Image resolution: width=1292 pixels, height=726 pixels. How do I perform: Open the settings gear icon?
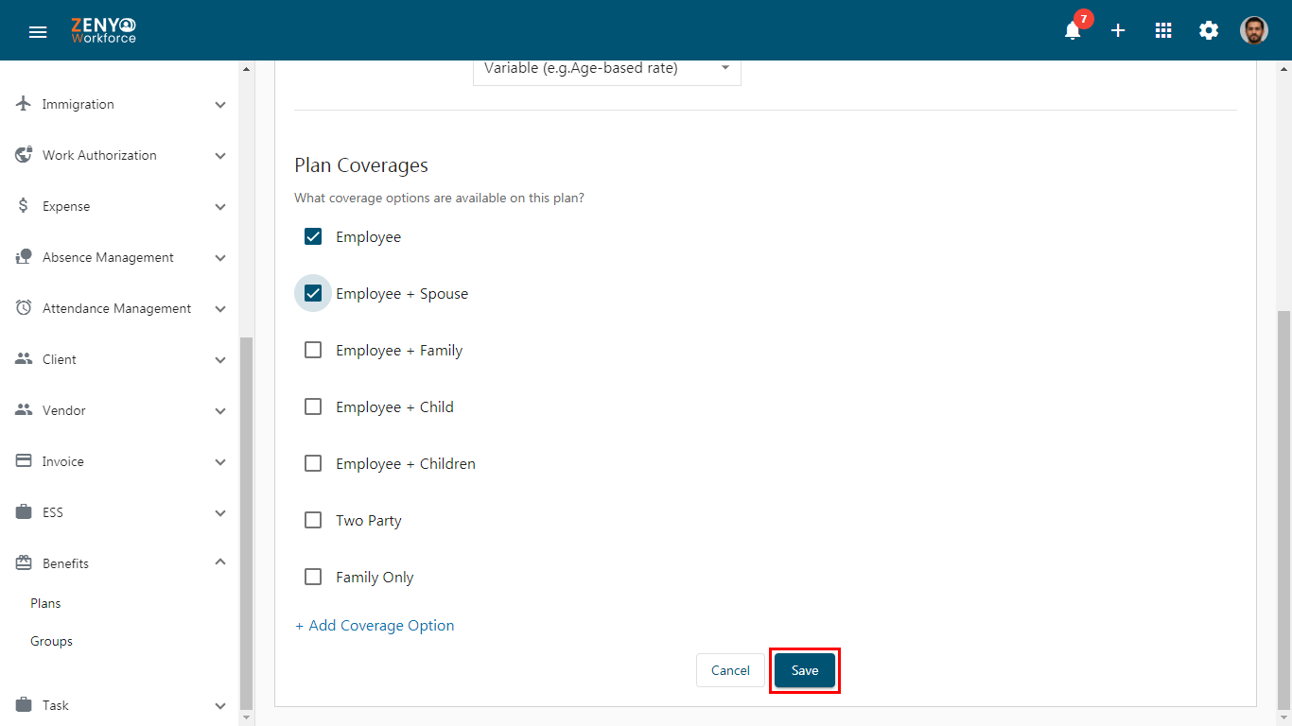(x=1209, y=30)
